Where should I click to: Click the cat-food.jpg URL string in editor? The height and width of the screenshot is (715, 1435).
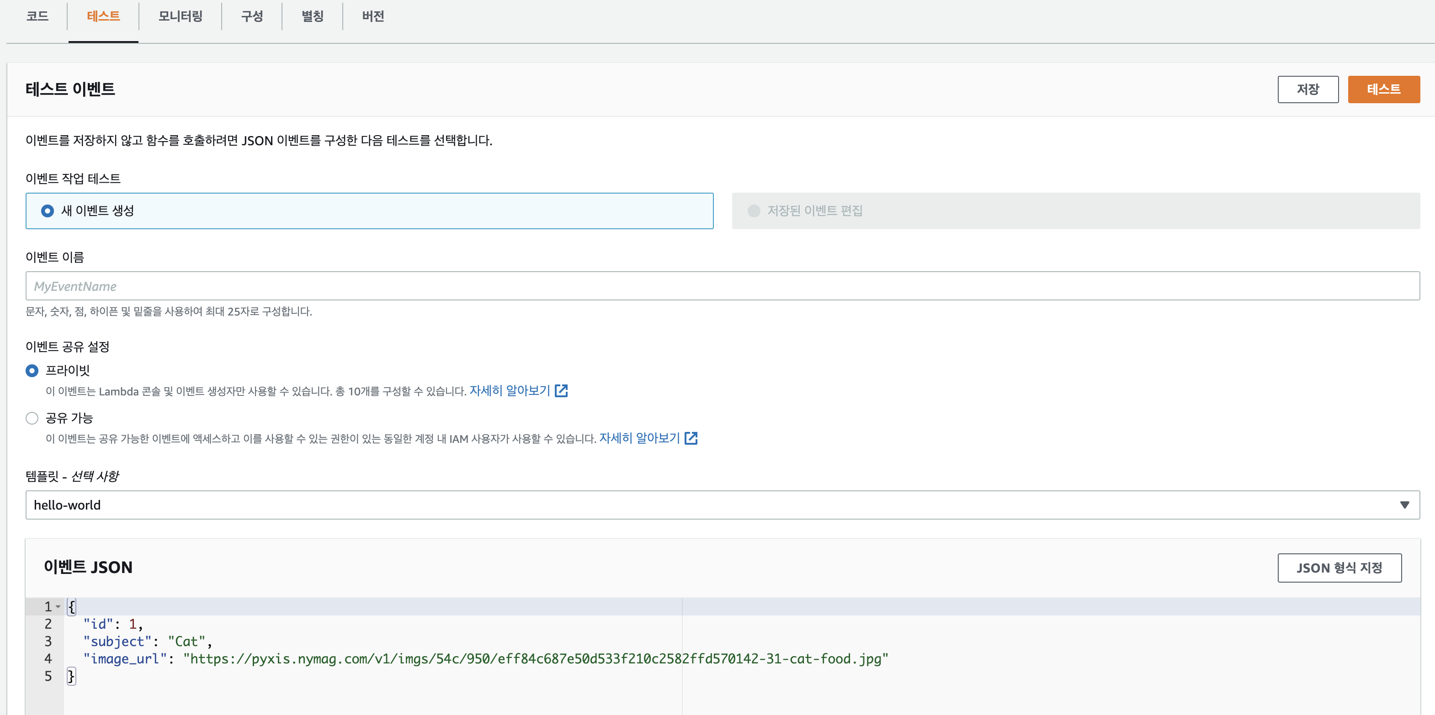click(x=535, y=659)
